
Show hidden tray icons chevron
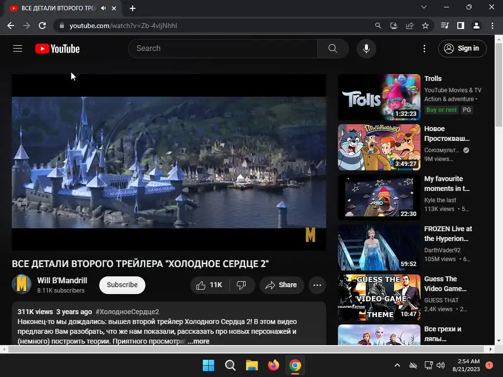click(x=397, y=365)
